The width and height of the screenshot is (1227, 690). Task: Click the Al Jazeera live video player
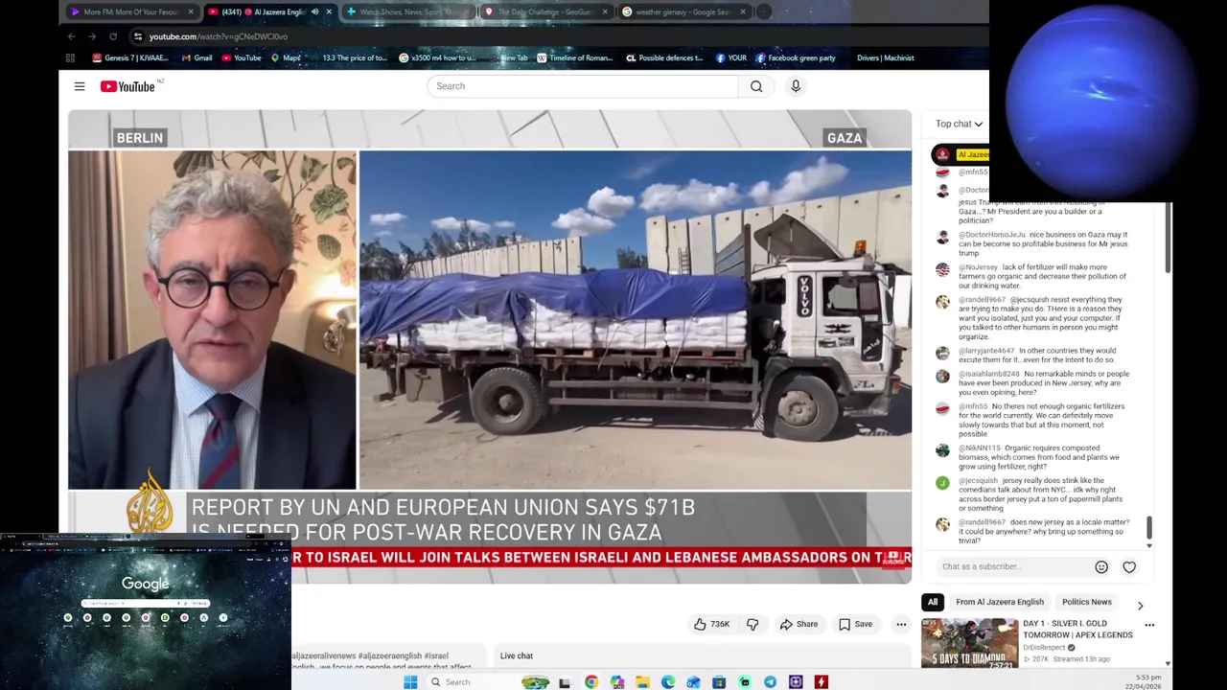click(x=490, y=346)
